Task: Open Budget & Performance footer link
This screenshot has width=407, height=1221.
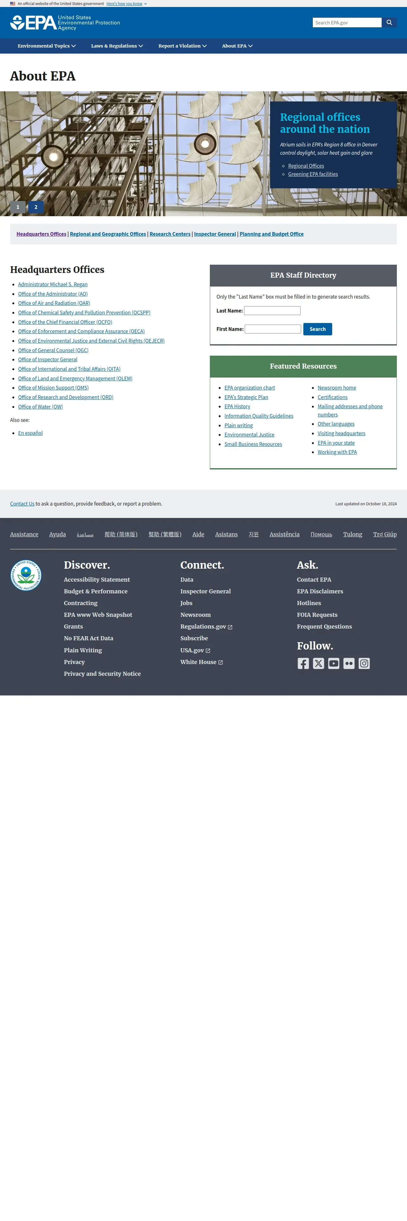Action: tap(96, 591)
